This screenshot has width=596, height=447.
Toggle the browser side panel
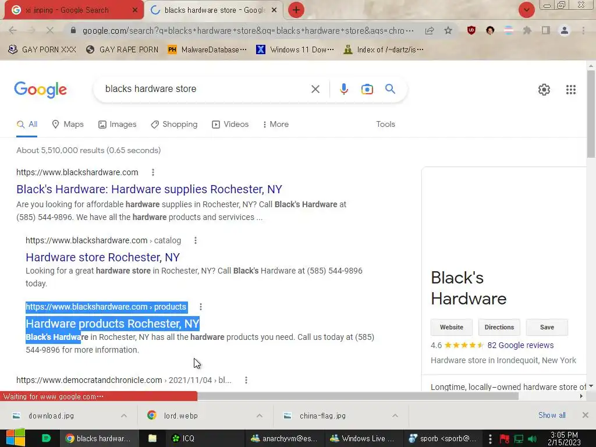(545, 30)
